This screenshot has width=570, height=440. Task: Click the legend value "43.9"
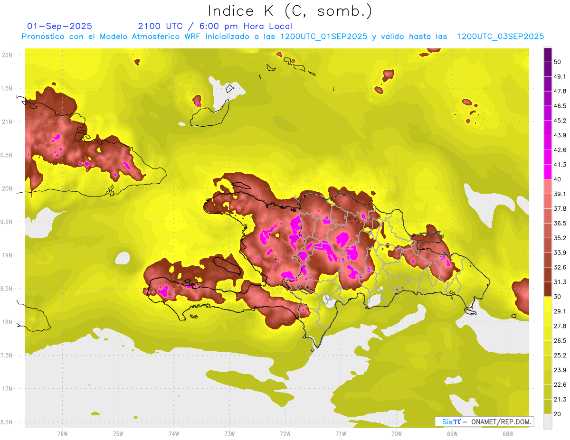[560, 135]
